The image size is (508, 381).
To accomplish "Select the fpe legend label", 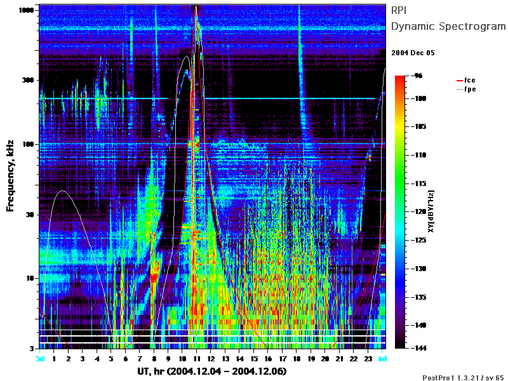I will [470, 90].
